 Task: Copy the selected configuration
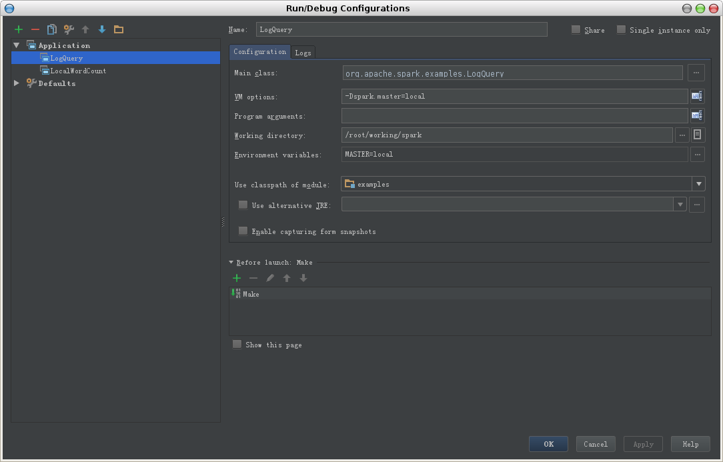click(x=51, y=29)
